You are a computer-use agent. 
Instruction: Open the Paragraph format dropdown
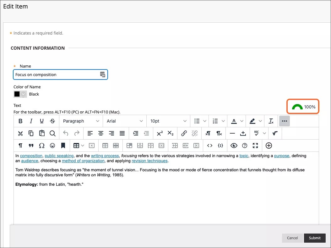pyautogui.click(x=81, y=121)
